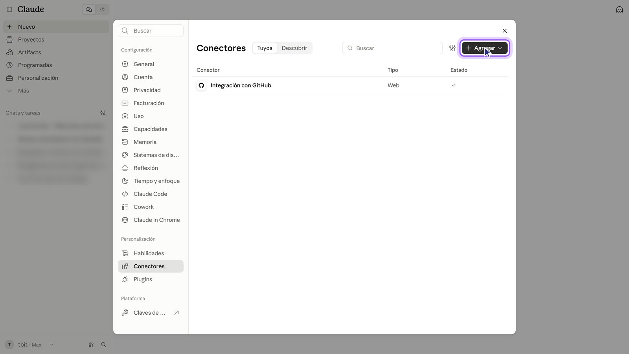Open Memoria settings

[x=151, y=142]
